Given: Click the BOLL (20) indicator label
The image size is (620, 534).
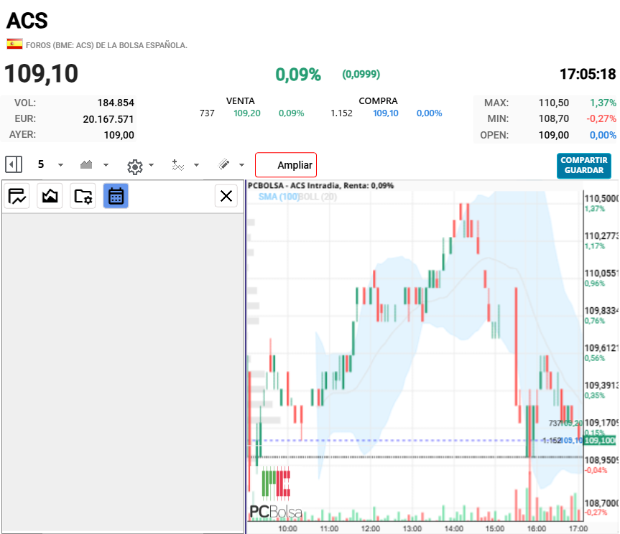Looking at the screenshot, I should pyautogui.click(x=318, y=197).
